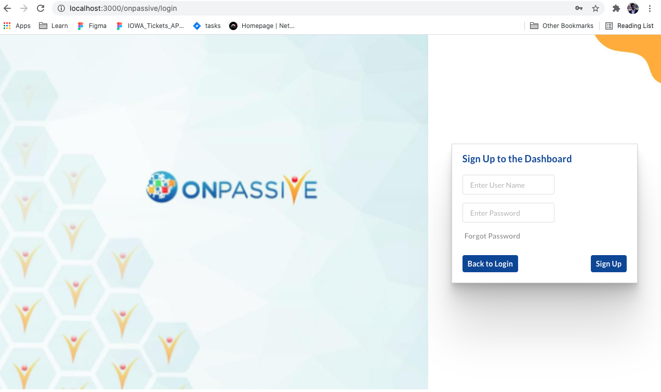This screenshot has height=392, width=661.
Task: Click the browser back arrow
Action: (7, 8)
